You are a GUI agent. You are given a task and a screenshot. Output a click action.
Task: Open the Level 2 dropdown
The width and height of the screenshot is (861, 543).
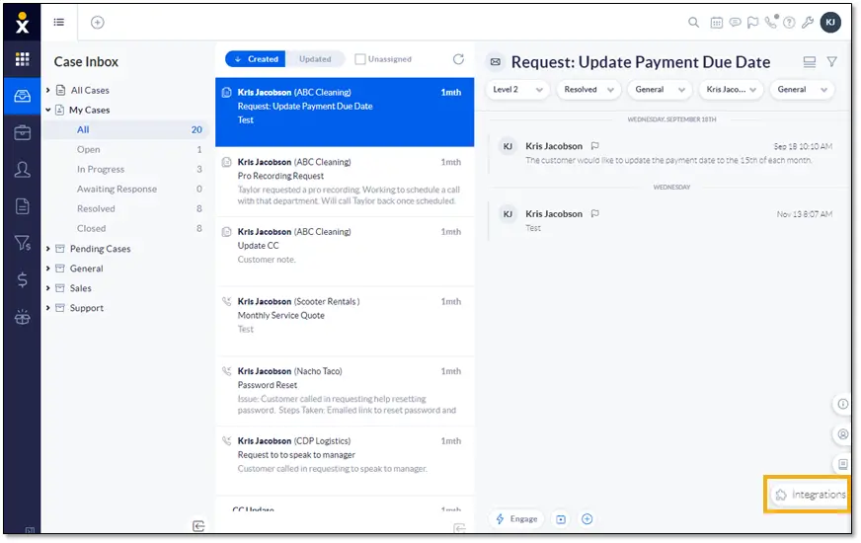[517, 90]
